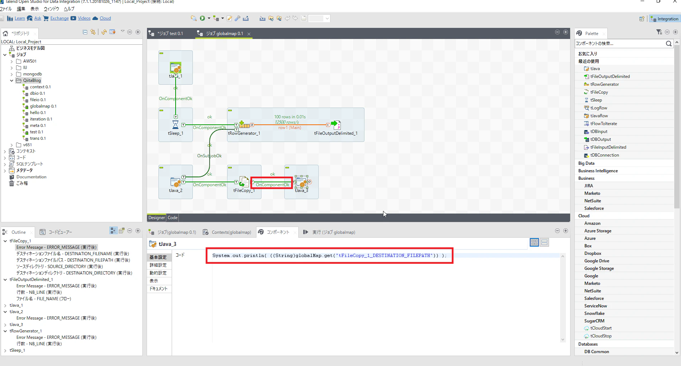
Task: Select the tJava_2 component icon
Action: pos(175,182)
